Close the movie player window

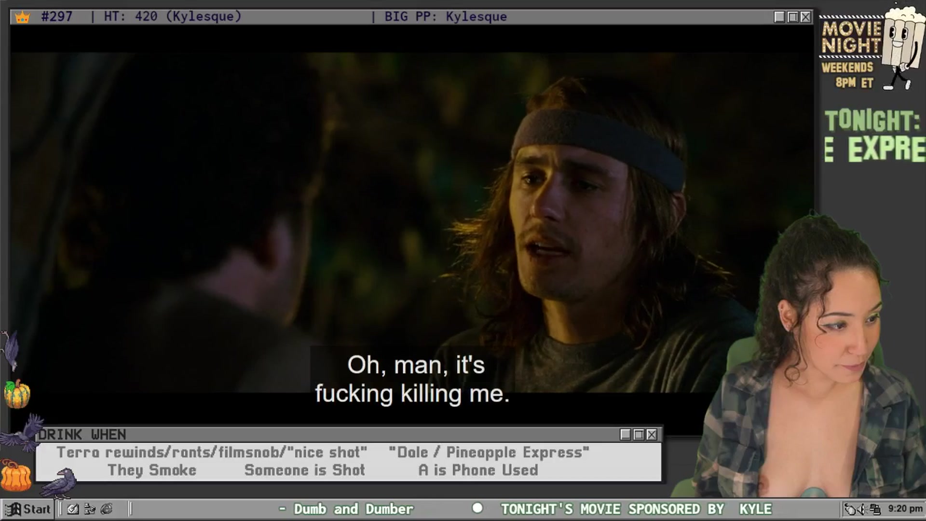coord(805,17)
